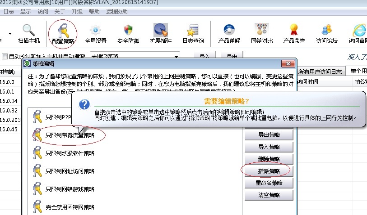Image resolution: width=367 pixels, height=215 pixels.
Task: Open 日志查询 (Log Query) icon
Action: click(193, 31)
